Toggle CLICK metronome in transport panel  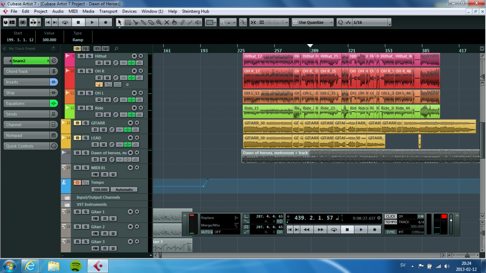390,216
